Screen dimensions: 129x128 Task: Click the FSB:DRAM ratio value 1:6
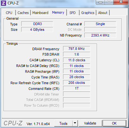point(77,54)
